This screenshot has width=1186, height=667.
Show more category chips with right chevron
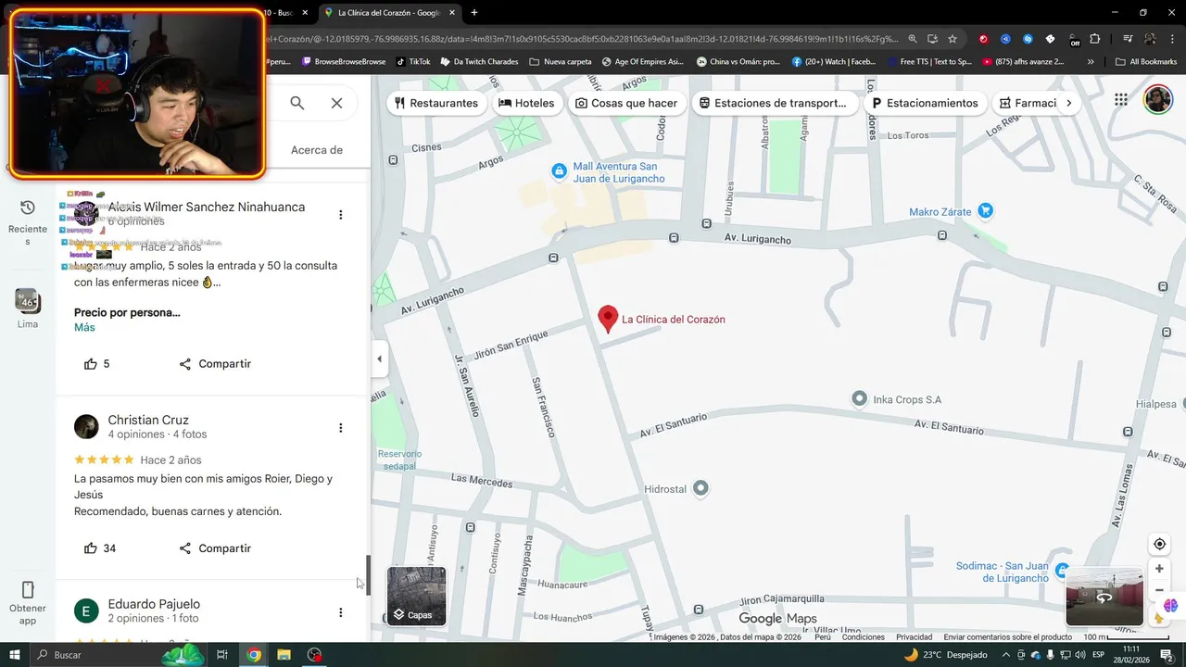coord(1069,103)
